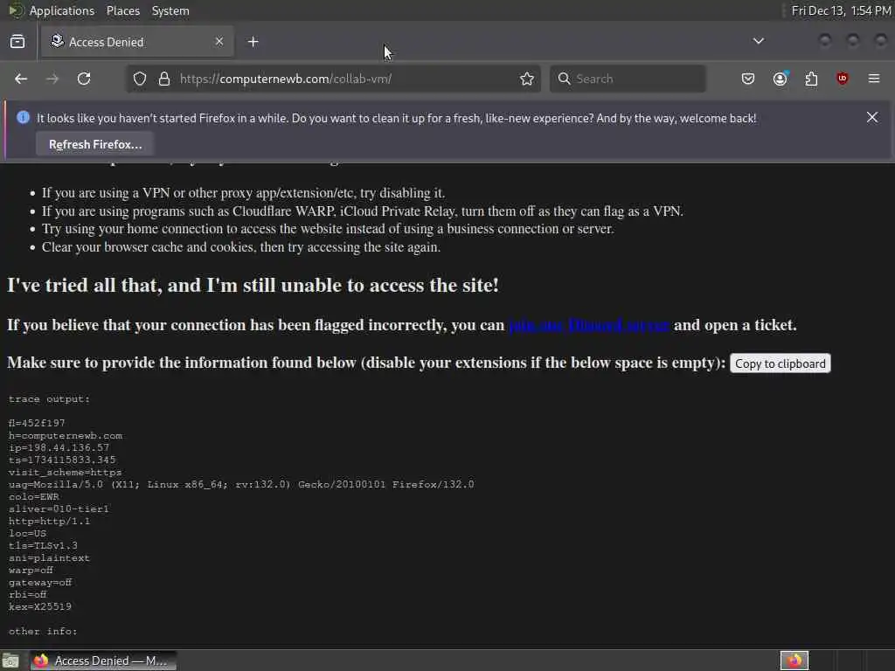Click the Firefox workspace thumbnail in the bottom panel

pyautogui.click(x=794, y=661)
